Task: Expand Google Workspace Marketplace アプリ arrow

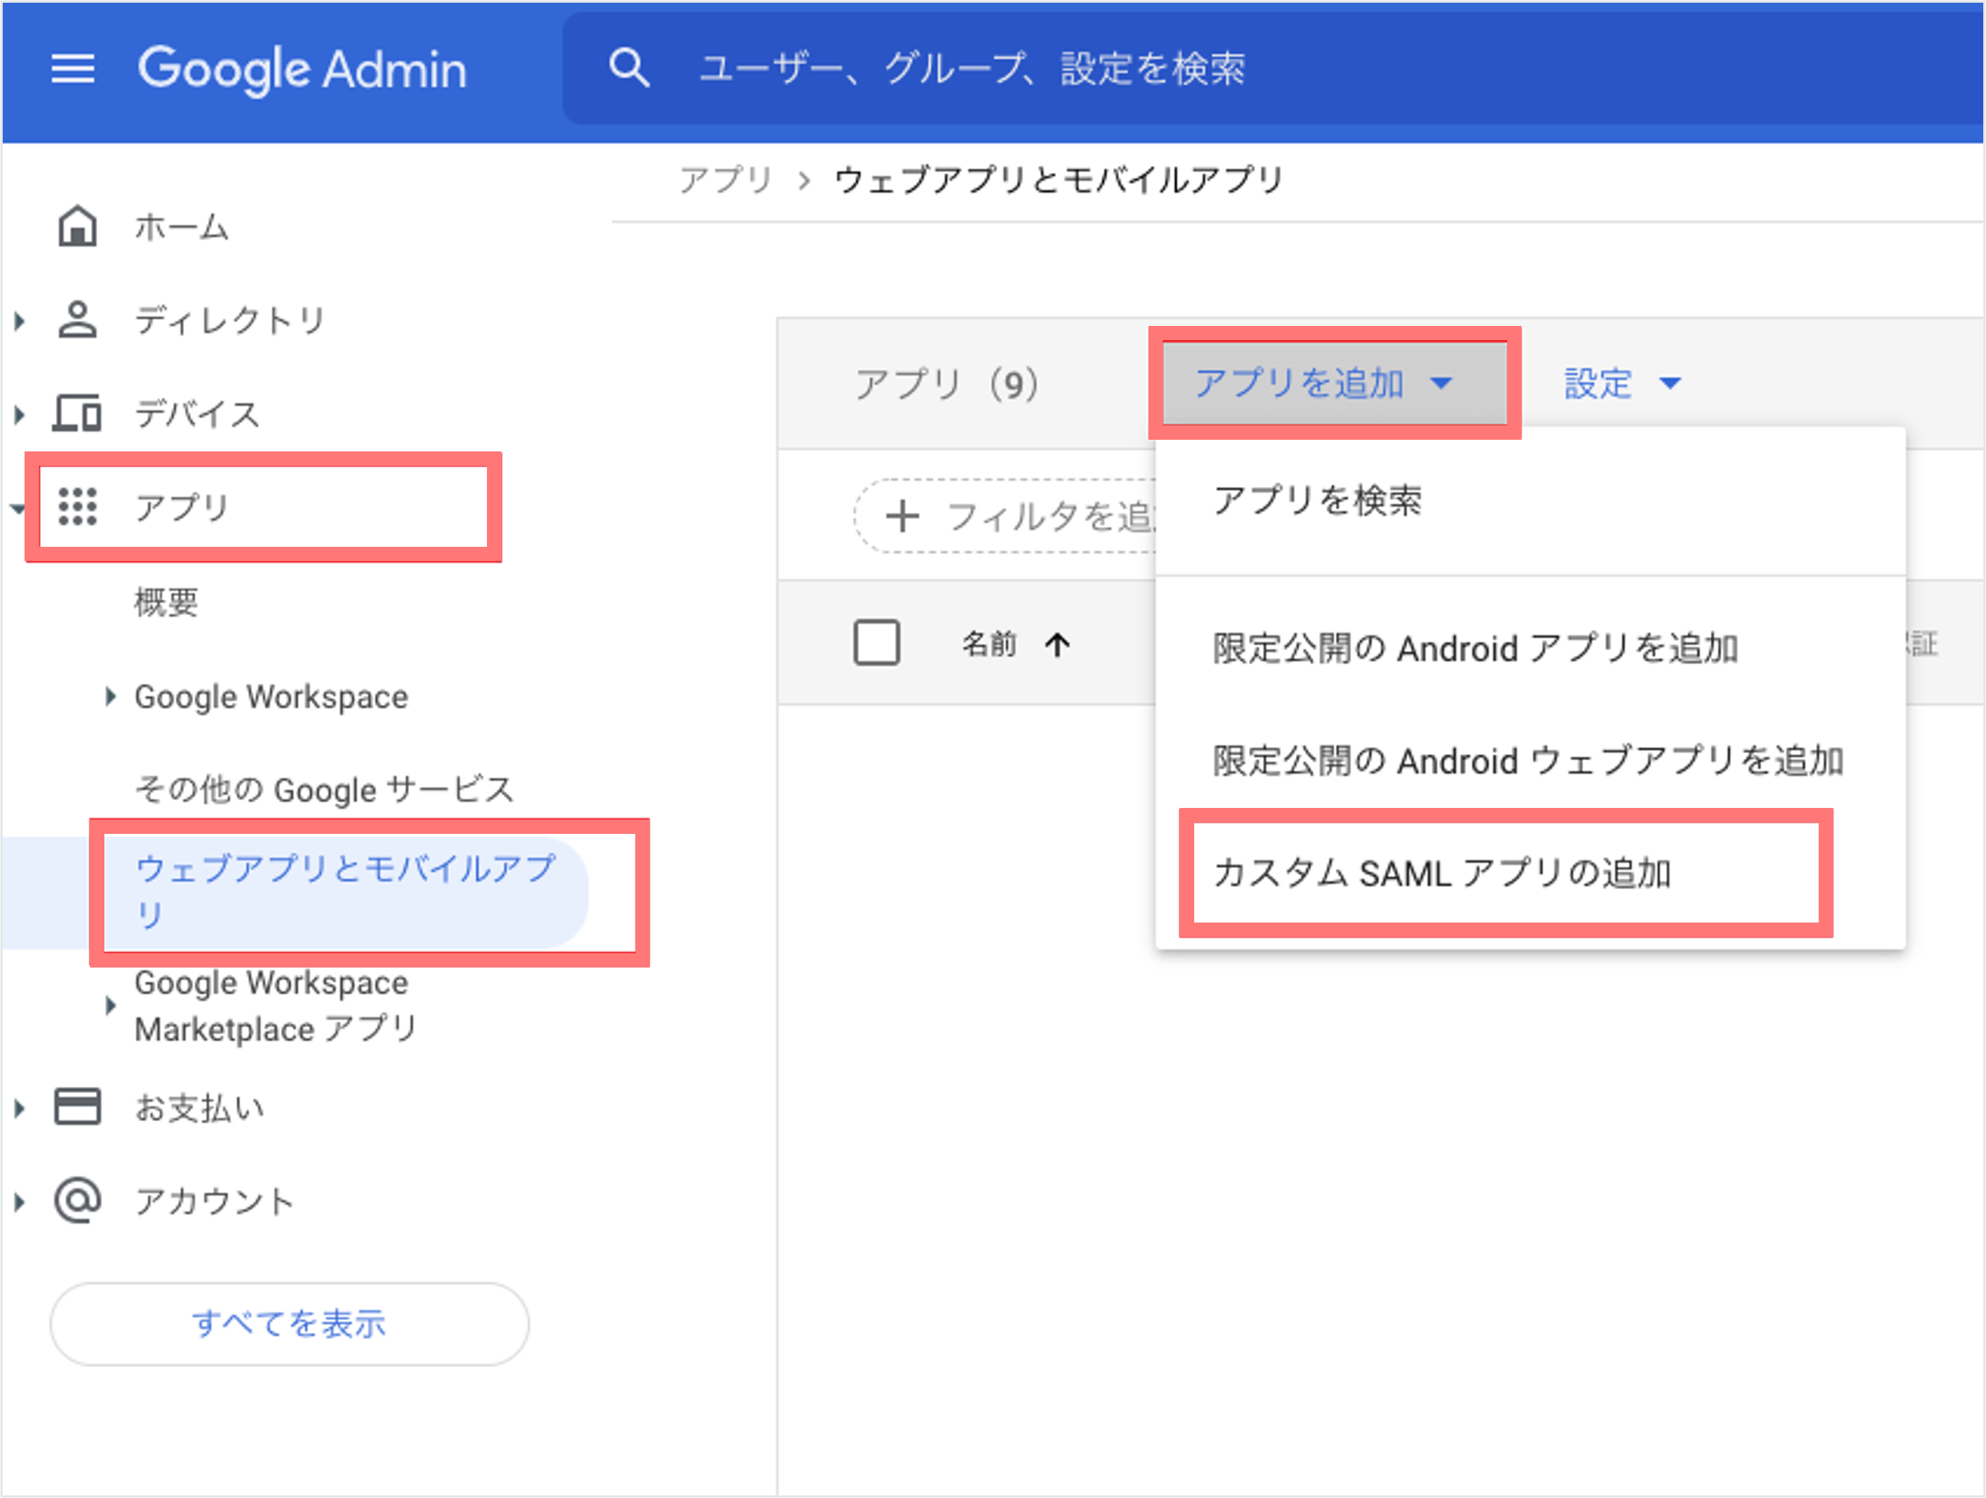Action: point(110,1006)
